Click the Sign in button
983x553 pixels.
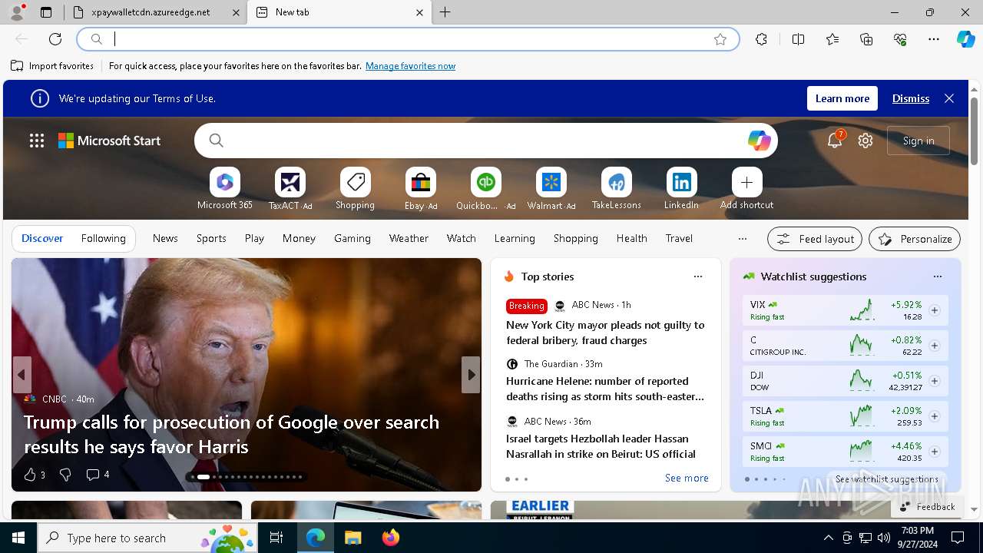point(918,141)
